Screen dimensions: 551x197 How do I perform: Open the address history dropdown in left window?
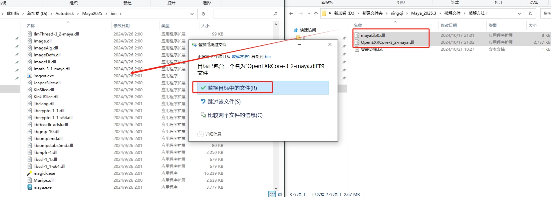coord(192,14)
